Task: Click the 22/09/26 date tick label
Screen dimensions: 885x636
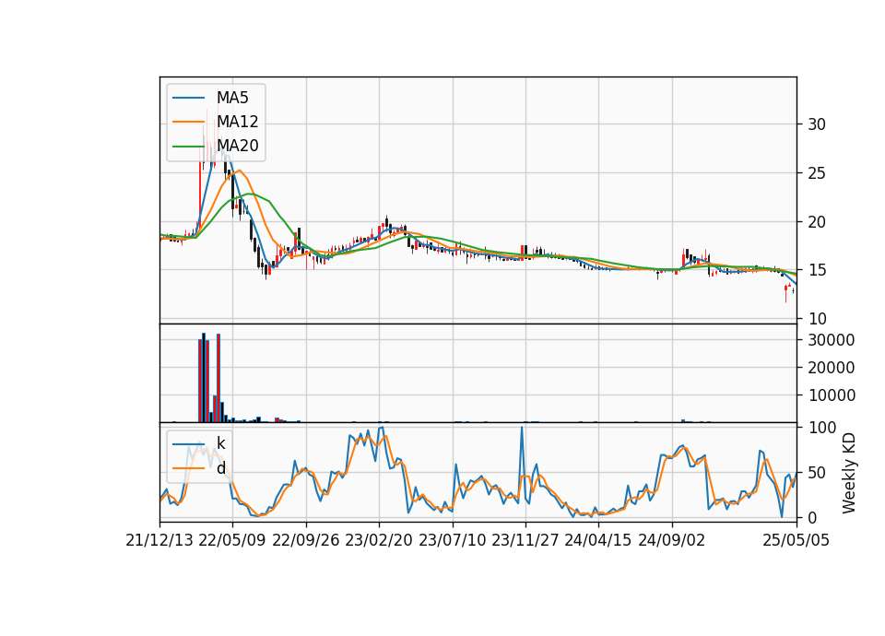Action: (306, 540)
